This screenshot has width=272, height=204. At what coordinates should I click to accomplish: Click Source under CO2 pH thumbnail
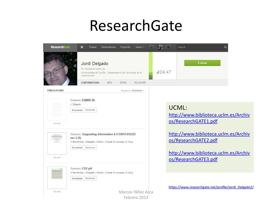pos(57,192)
